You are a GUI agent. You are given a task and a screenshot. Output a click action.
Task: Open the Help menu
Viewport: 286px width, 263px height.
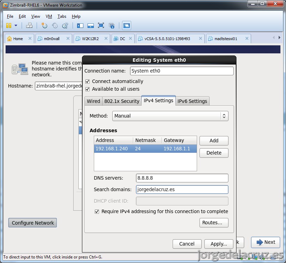[76, 16]
